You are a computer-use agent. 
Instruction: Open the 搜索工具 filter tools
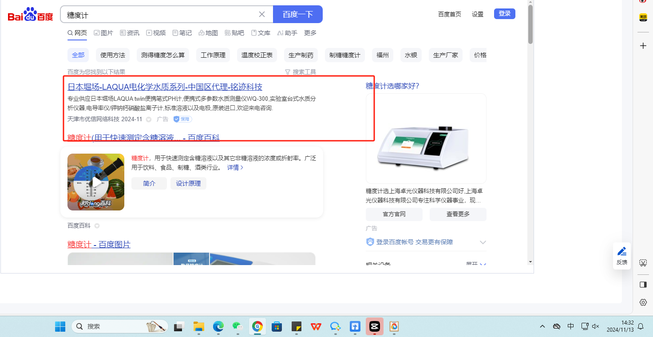pyautogui.click(x=301, y=72)
